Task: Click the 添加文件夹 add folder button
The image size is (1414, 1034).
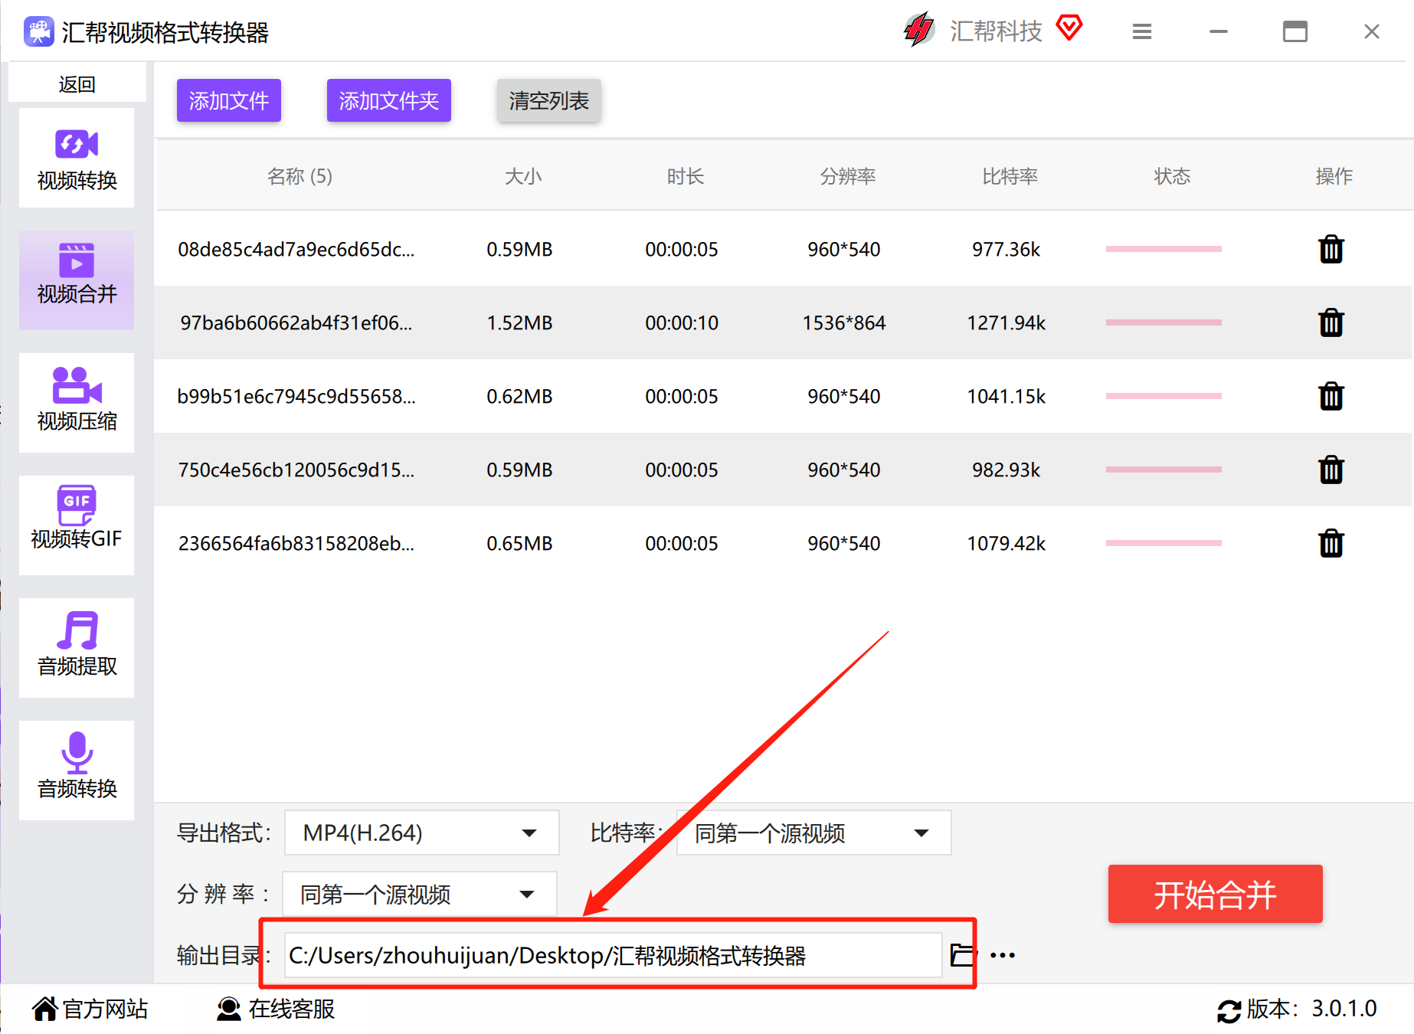Action: (x=389, y=100)
